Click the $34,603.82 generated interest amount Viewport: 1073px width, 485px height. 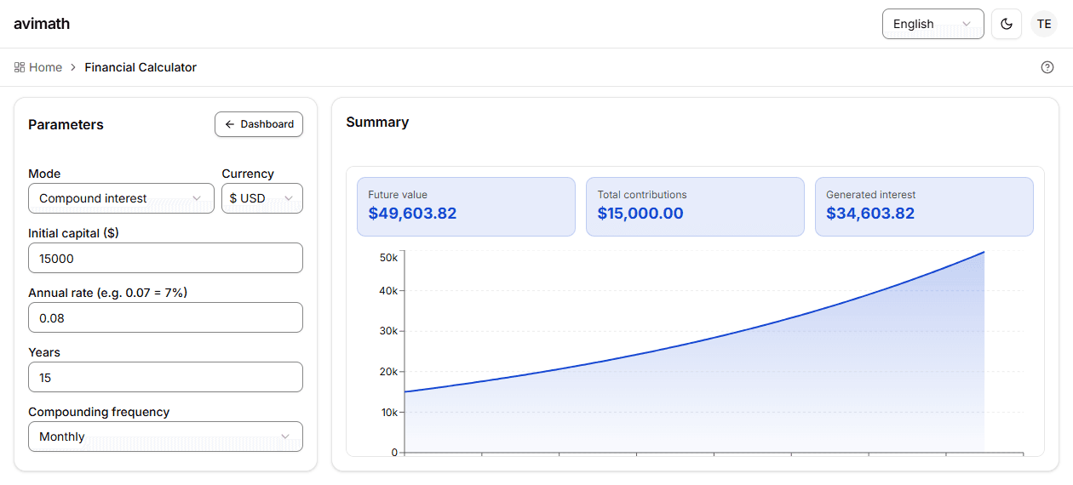tap(870, 214)
